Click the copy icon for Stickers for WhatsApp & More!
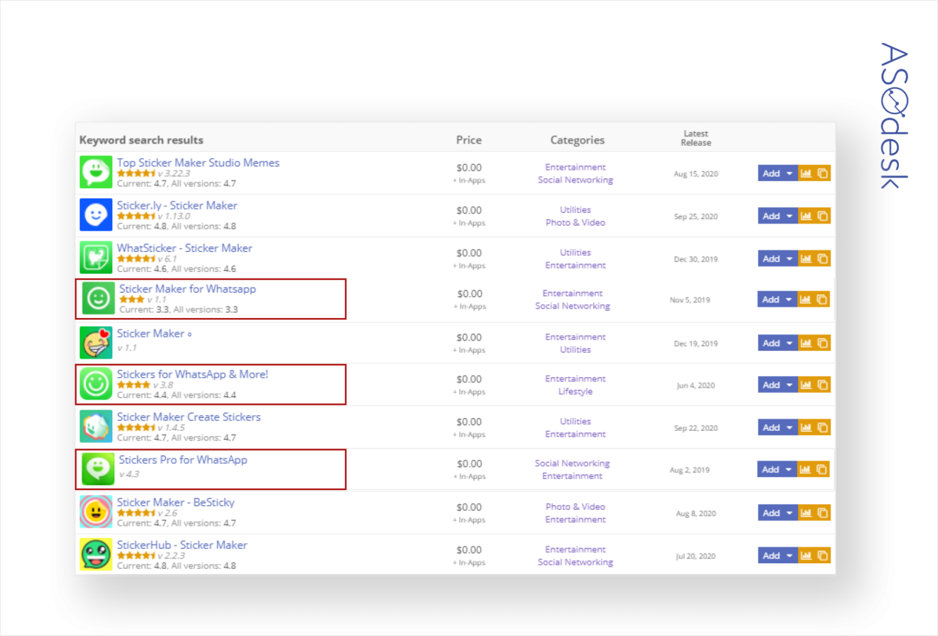Screen dimensions: 938x636 pyautogui.click(x=823, y=385)
